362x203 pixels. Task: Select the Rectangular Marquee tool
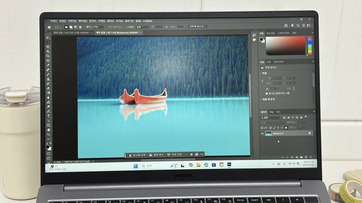48,42
